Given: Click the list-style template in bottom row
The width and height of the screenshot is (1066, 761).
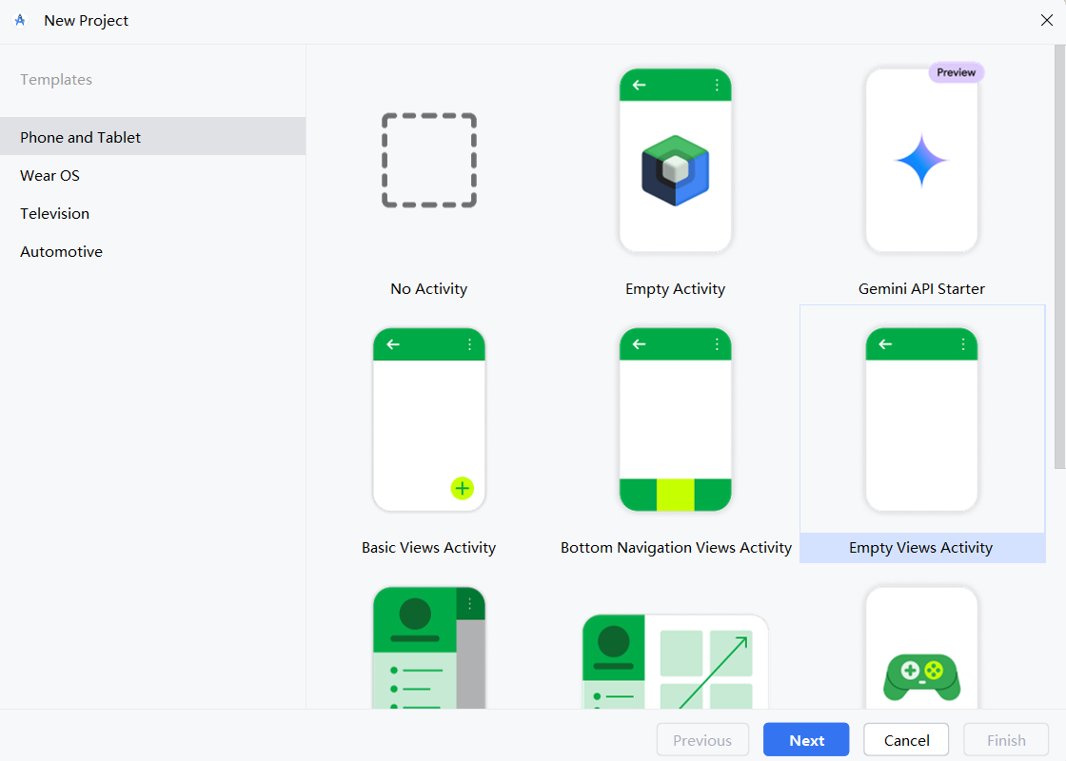Looking at the screenshot, I should click(428, 656).
